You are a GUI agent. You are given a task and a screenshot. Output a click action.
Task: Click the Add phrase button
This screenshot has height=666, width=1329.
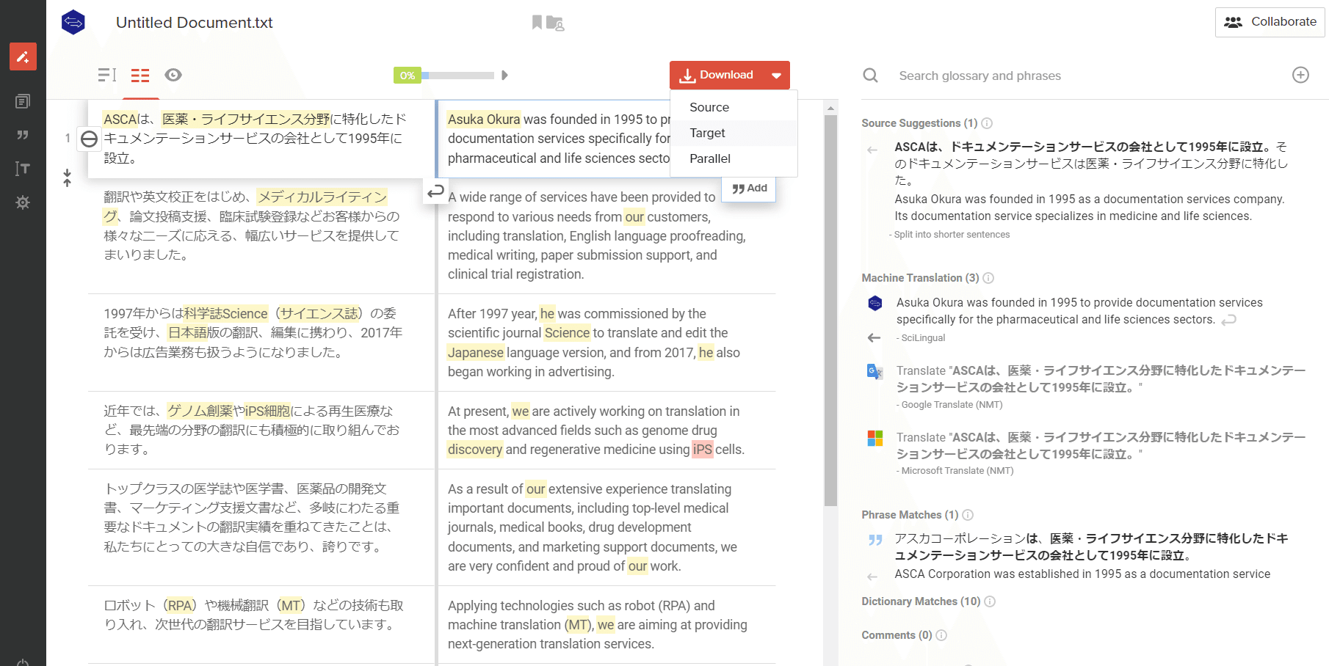tap(750, 189)
